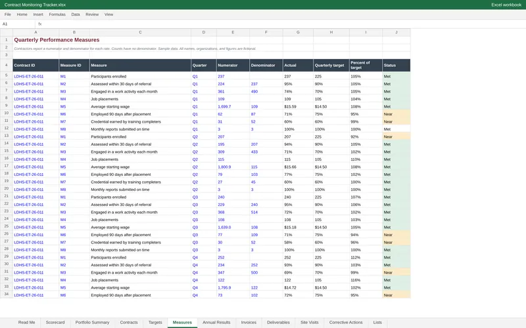Click the 'Measure ID' header cell
Viewport: 526px width, 328px height.
pyautogui.click(x=74, y=65)
